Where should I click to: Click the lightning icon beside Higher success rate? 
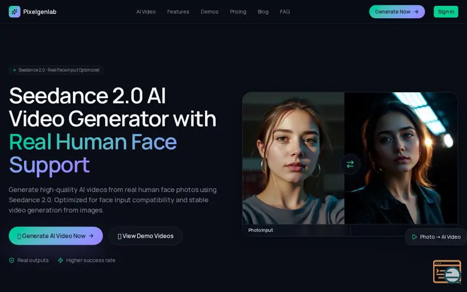tap(61, 260)
